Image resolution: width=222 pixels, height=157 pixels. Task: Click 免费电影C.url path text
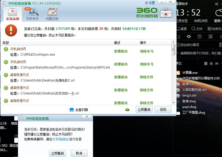(47, 80)
